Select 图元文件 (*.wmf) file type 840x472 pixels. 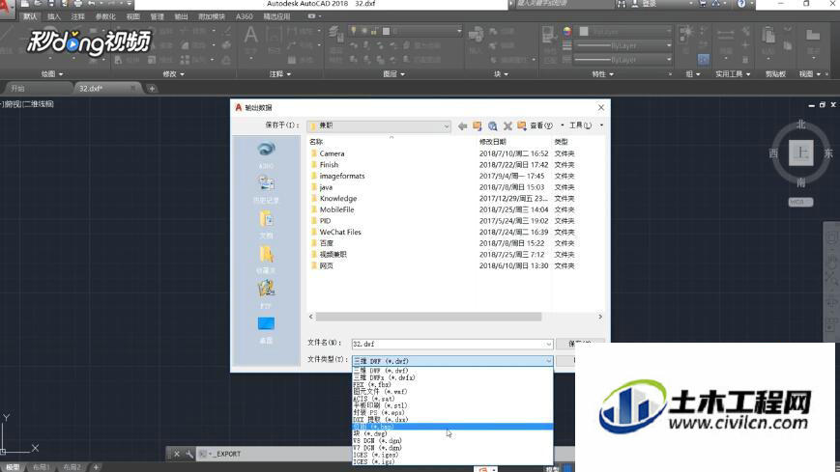[x=452, y=392]
